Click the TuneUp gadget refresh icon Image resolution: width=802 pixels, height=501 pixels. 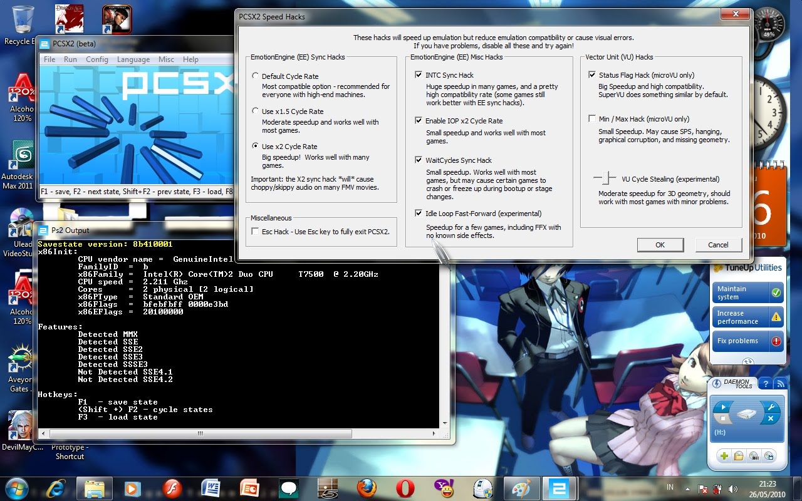[747, 361]
